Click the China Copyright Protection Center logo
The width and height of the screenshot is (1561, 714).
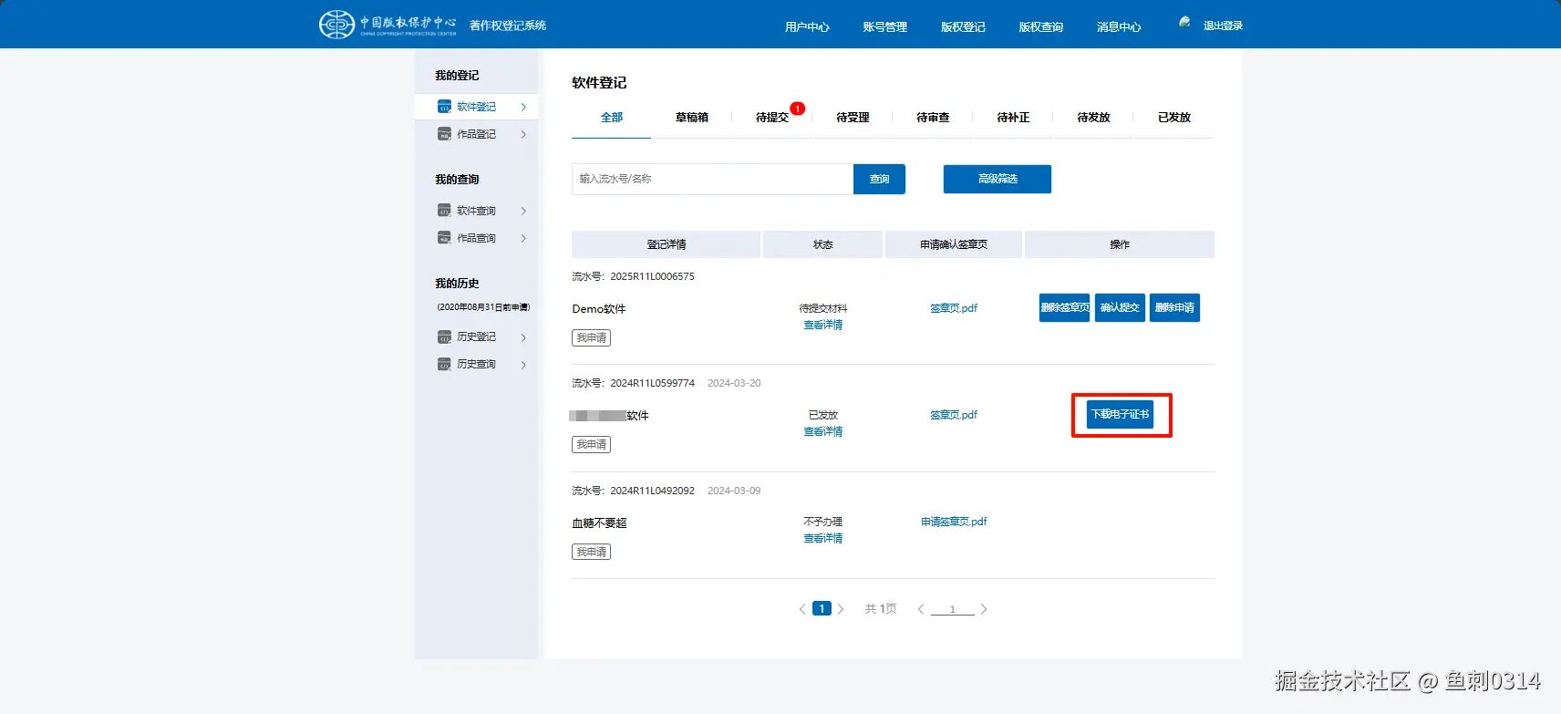pyautogui.click(x=388, y=25)
